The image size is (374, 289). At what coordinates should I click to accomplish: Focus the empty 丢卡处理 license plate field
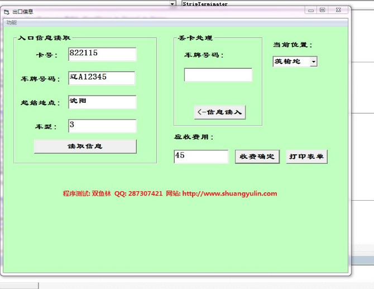[x=218, y=75]
